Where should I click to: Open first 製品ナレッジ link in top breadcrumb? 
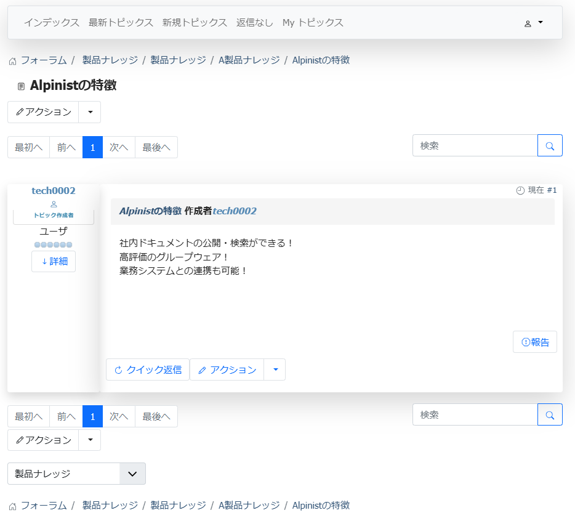pyautogui.click(x=110, y=60)
